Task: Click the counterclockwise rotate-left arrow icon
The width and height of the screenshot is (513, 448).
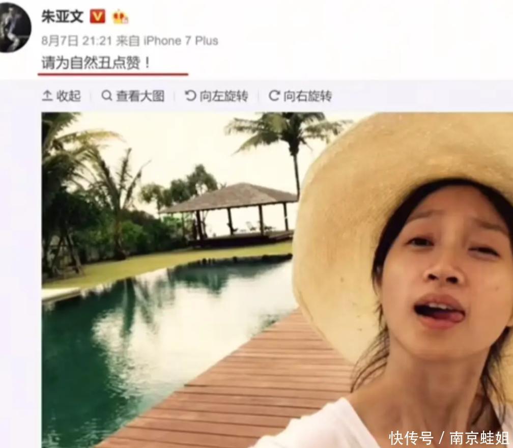Action: click(x=190, y=96)
